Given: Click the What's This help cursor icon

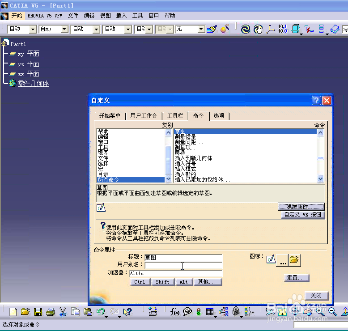Looking at the screenshot, I should click(x=127, y=312).
